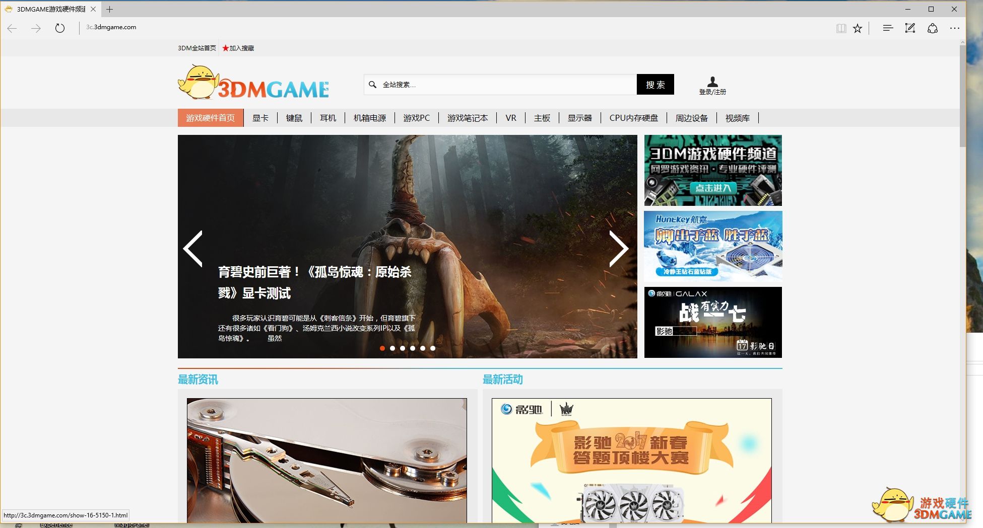The height and width of the screenshot is (528, 983).
Task: Click the address bar URL
Action: click(111, 27)
